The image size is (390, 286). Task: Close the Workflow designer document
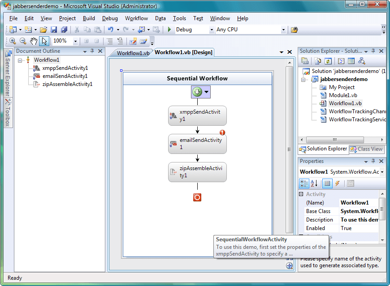pos(290,52)
